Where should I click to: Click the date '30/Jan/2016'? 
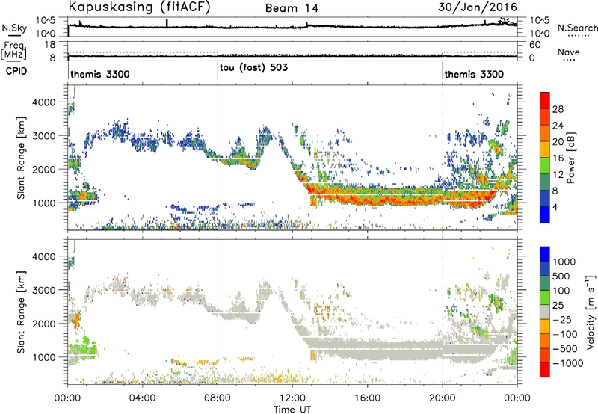478,7
